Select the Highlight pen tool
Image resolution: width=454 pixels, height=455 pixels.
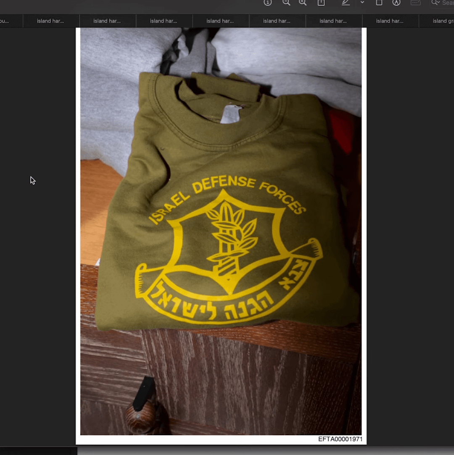tap(346, 3)
